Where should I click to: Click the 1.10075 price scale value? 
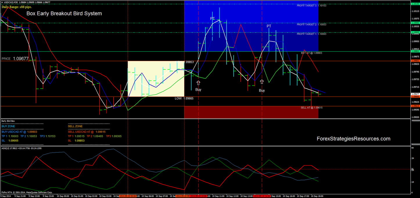415,19
